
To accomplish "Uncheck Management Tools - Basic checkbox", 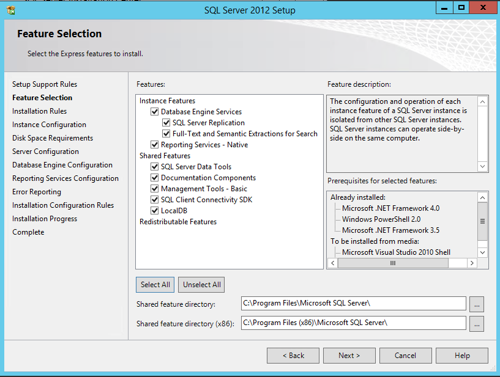I will 155,188.
